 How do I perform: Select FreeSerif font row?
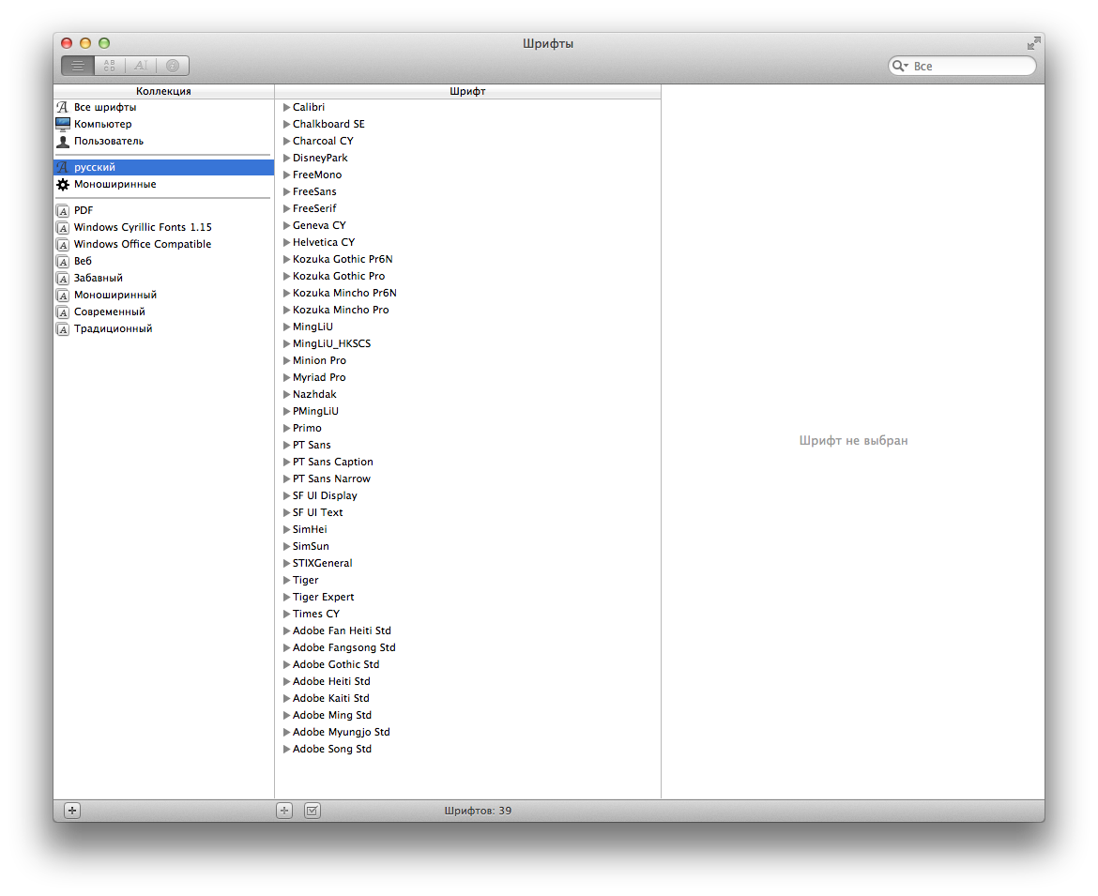(x=467, y=208)
